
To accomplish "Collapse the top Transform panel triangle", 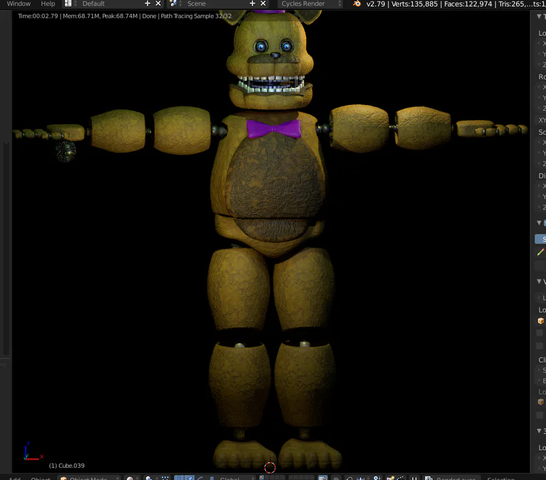I will pos(539,16).
